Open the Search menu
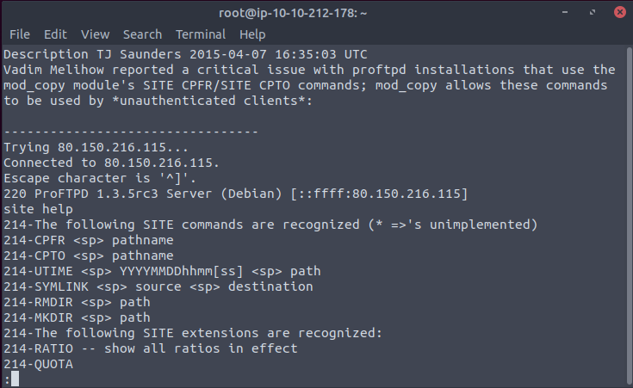The width and height of the screenshot is (633, 388). coord(142,34)
